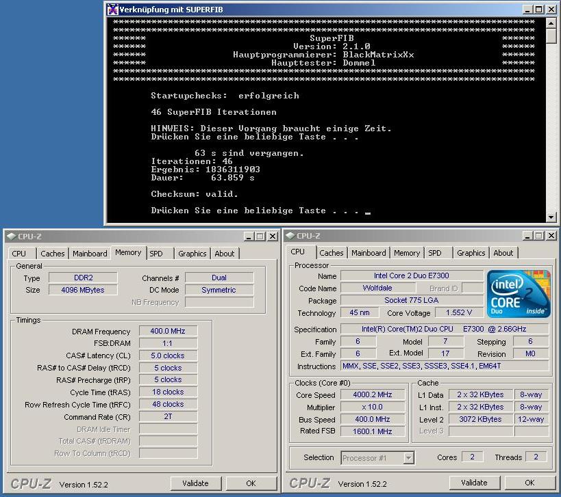Click Multiplier value x 10.0
The width and height of the screenshot is (561, 497).
(373, 407)
